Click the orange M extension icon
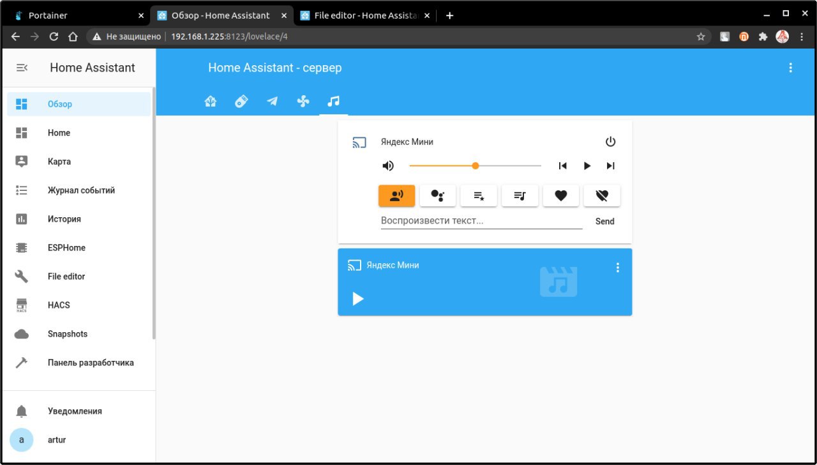817x465 pixels. (744, 36)
